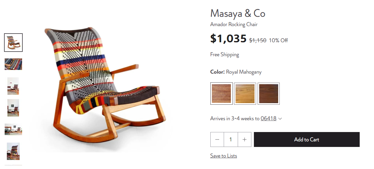The image size is (374, 169).
Task: Open the Masaya & Co brand name
Action: pyautogui.click(x=238, y=13)
